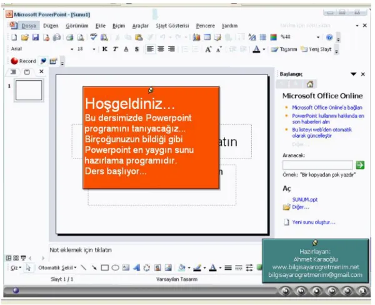Insert WordArt from the drawing toolbar
Screen dimensions: 375x305
136,267
